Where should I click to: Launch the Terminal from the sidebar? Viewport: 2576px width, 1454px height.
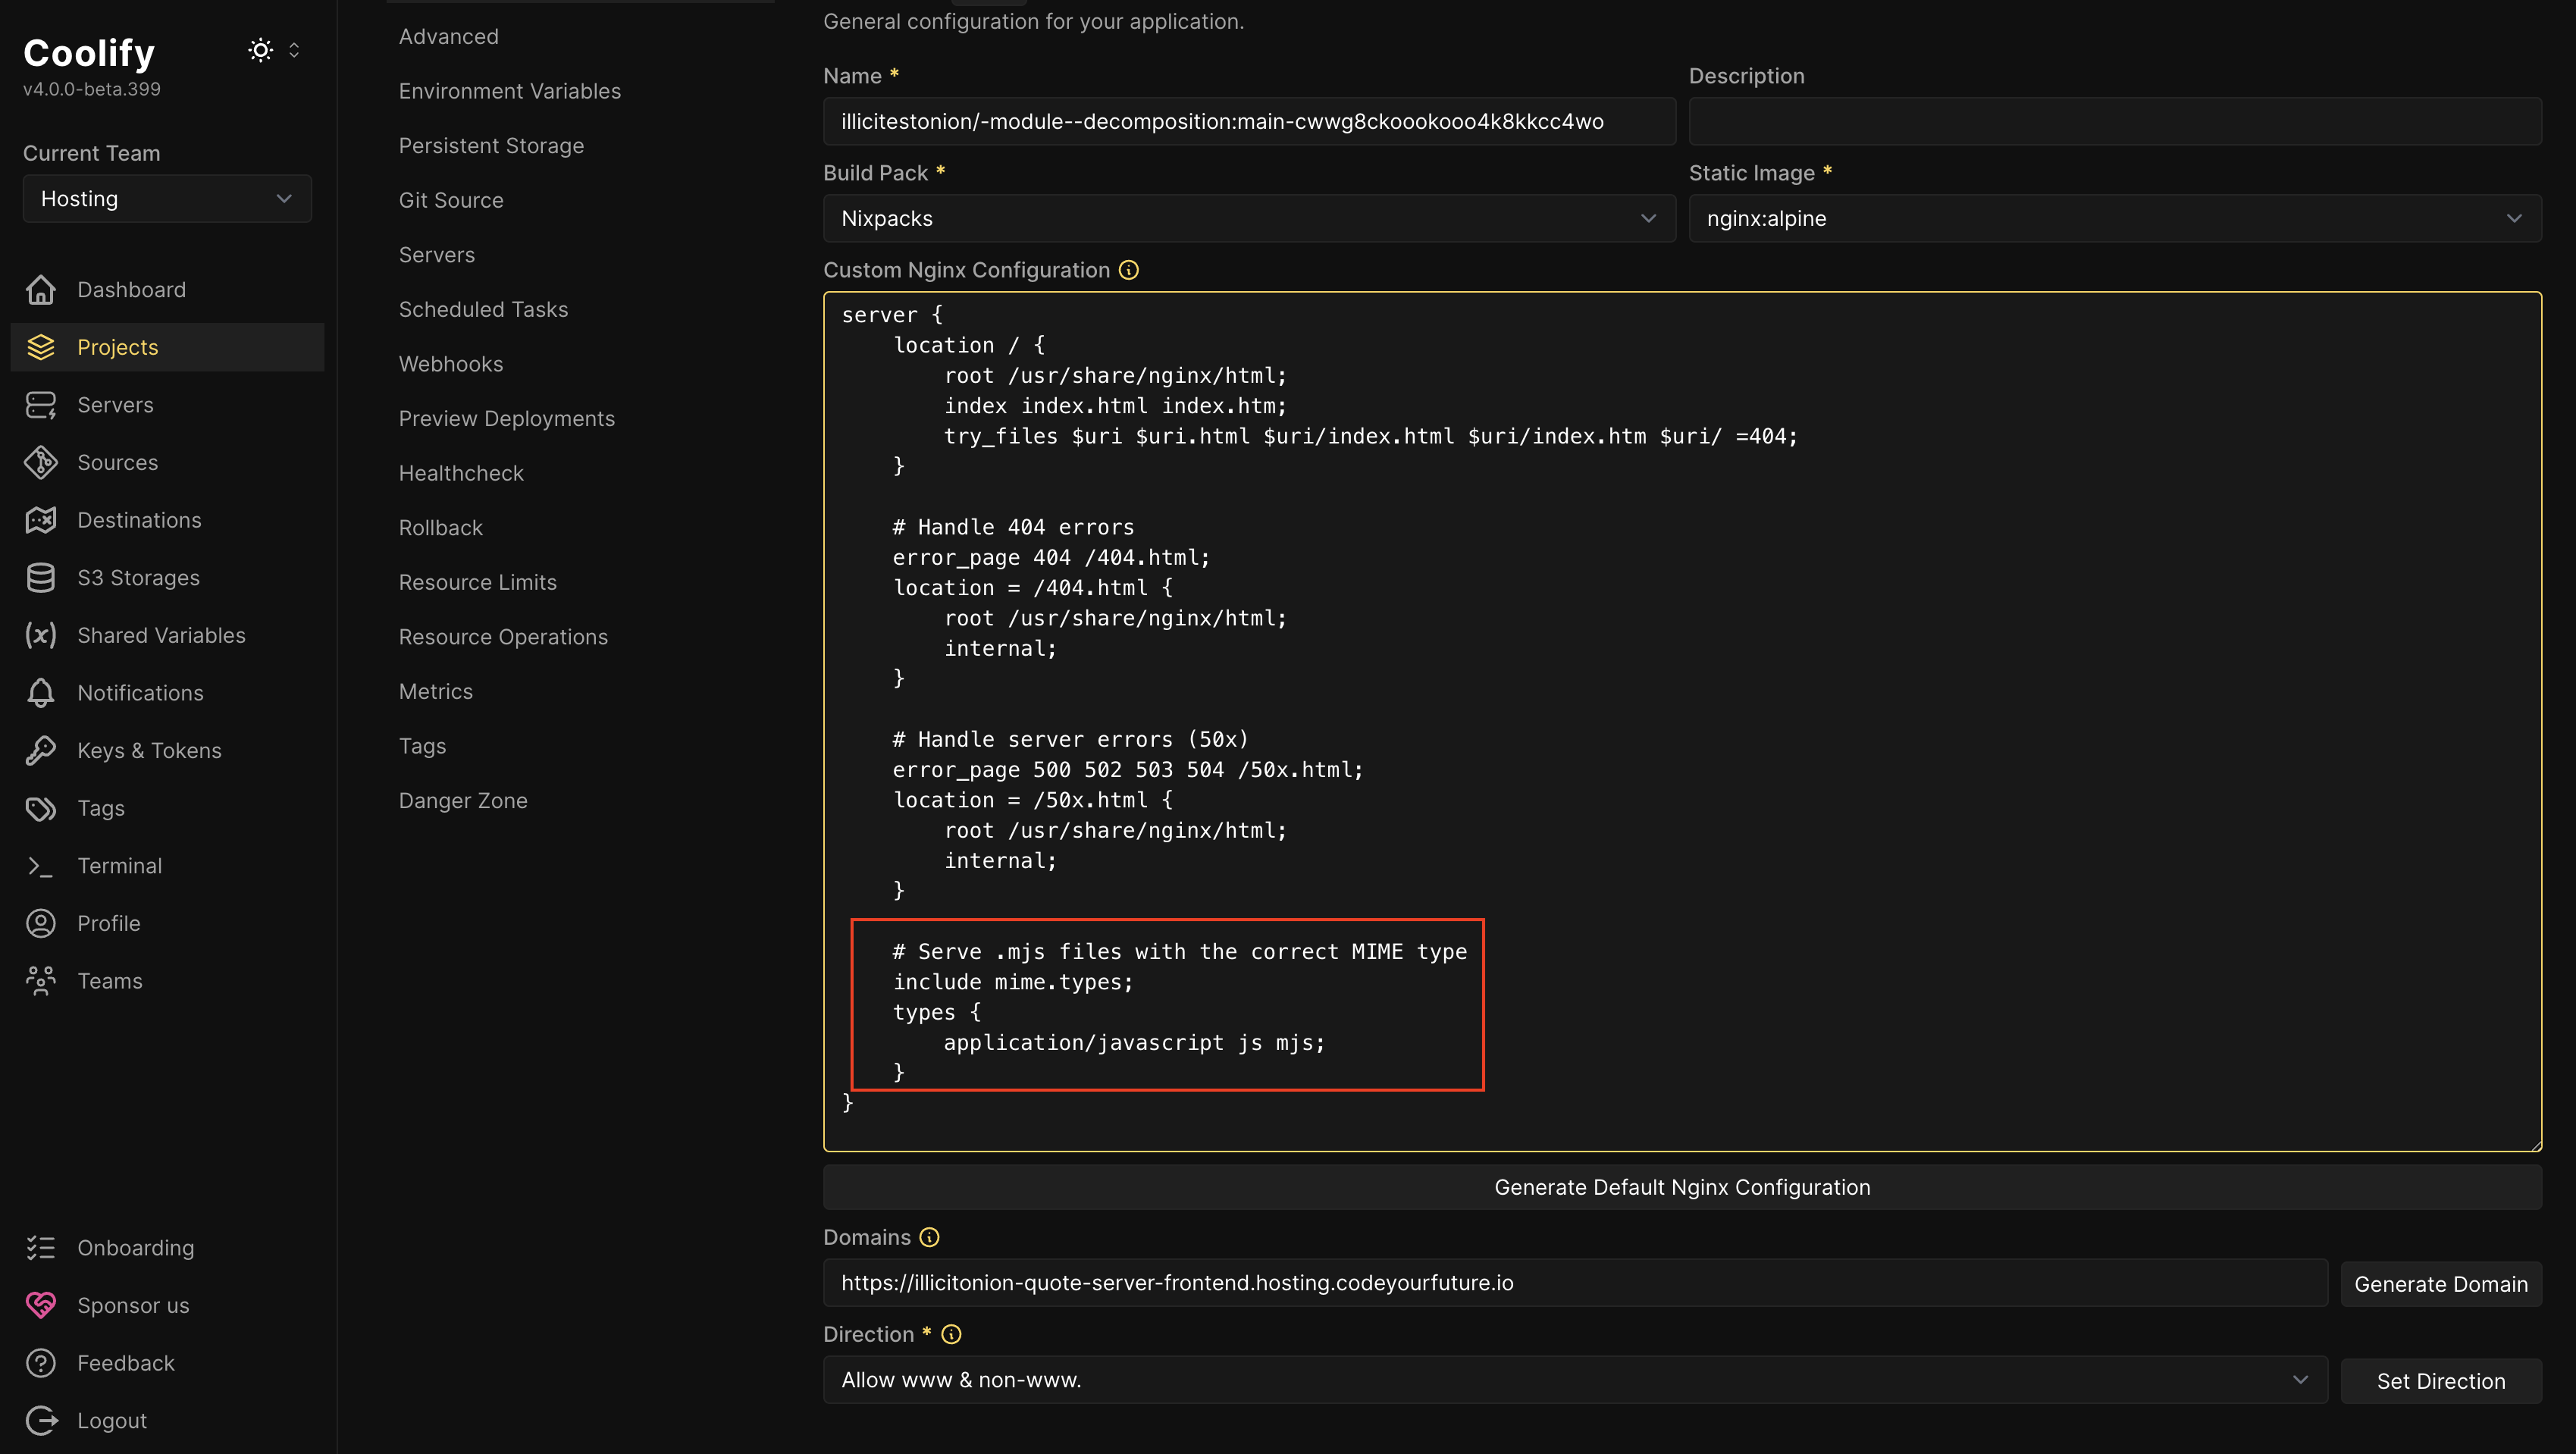point(41,865)
